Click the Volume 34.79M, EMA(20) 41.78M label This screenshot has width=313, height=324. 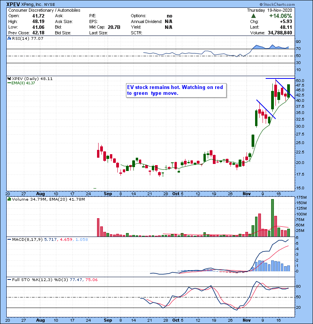[x=49, y=199]
